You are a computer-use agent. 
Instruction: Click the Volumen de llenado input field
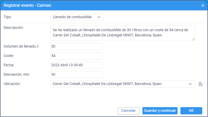77,47
